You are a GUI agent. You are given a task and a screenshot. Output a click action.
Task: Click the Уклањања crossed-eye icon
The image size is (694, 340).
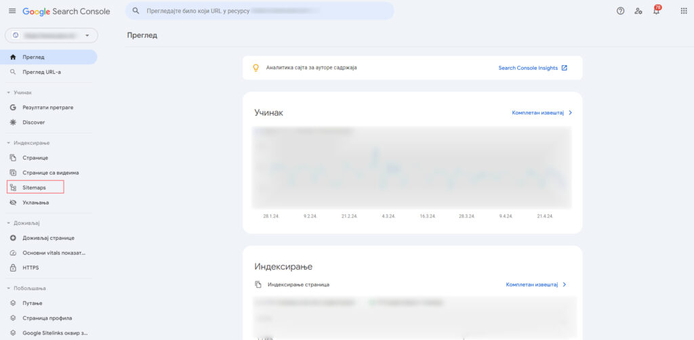point(13,203)
